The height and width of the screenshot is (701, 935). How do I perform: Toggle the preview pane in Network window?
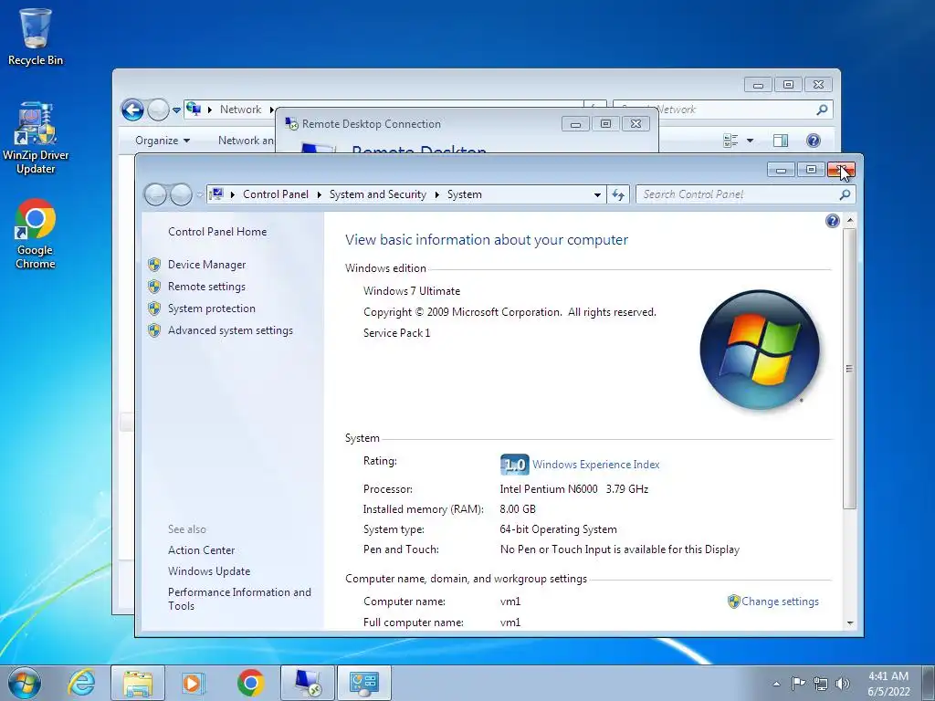(780, 141)
